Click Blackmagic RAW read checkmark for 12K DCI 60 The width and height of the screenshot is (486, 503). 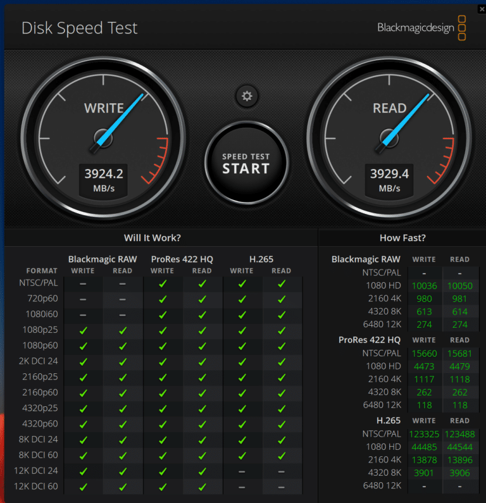(123, 487)
